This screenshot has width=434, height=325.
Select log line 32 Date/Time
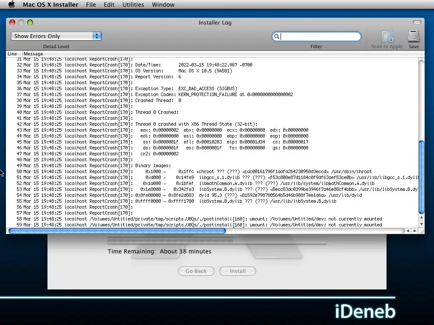212,65
